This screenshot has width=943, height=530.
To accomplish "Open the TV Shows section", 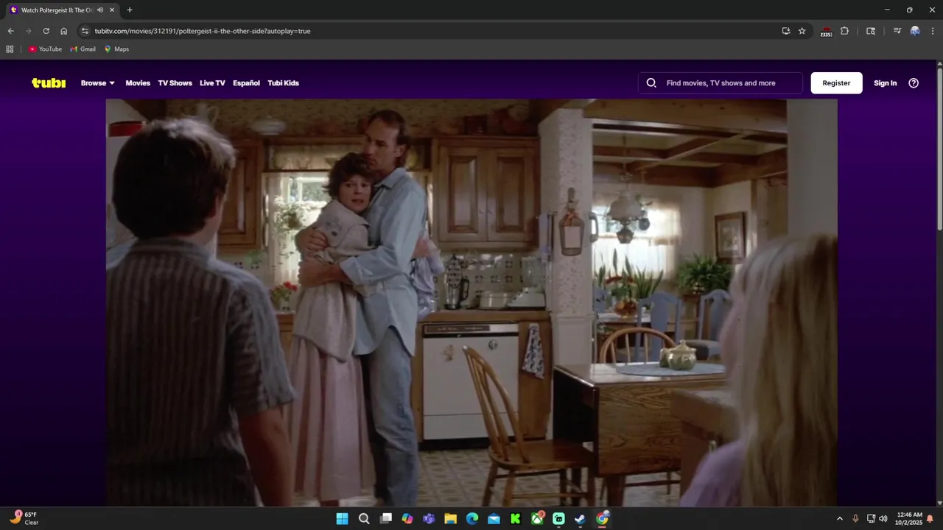I will (175, 83).
